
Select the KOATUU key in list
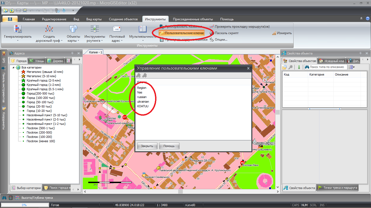[143, 106]
